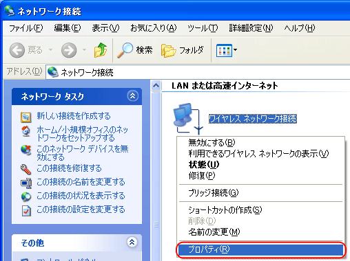Screen dimensions: 350x261
Task: Choose 状態(U) in context menu
Action: [x=260, y=165]
